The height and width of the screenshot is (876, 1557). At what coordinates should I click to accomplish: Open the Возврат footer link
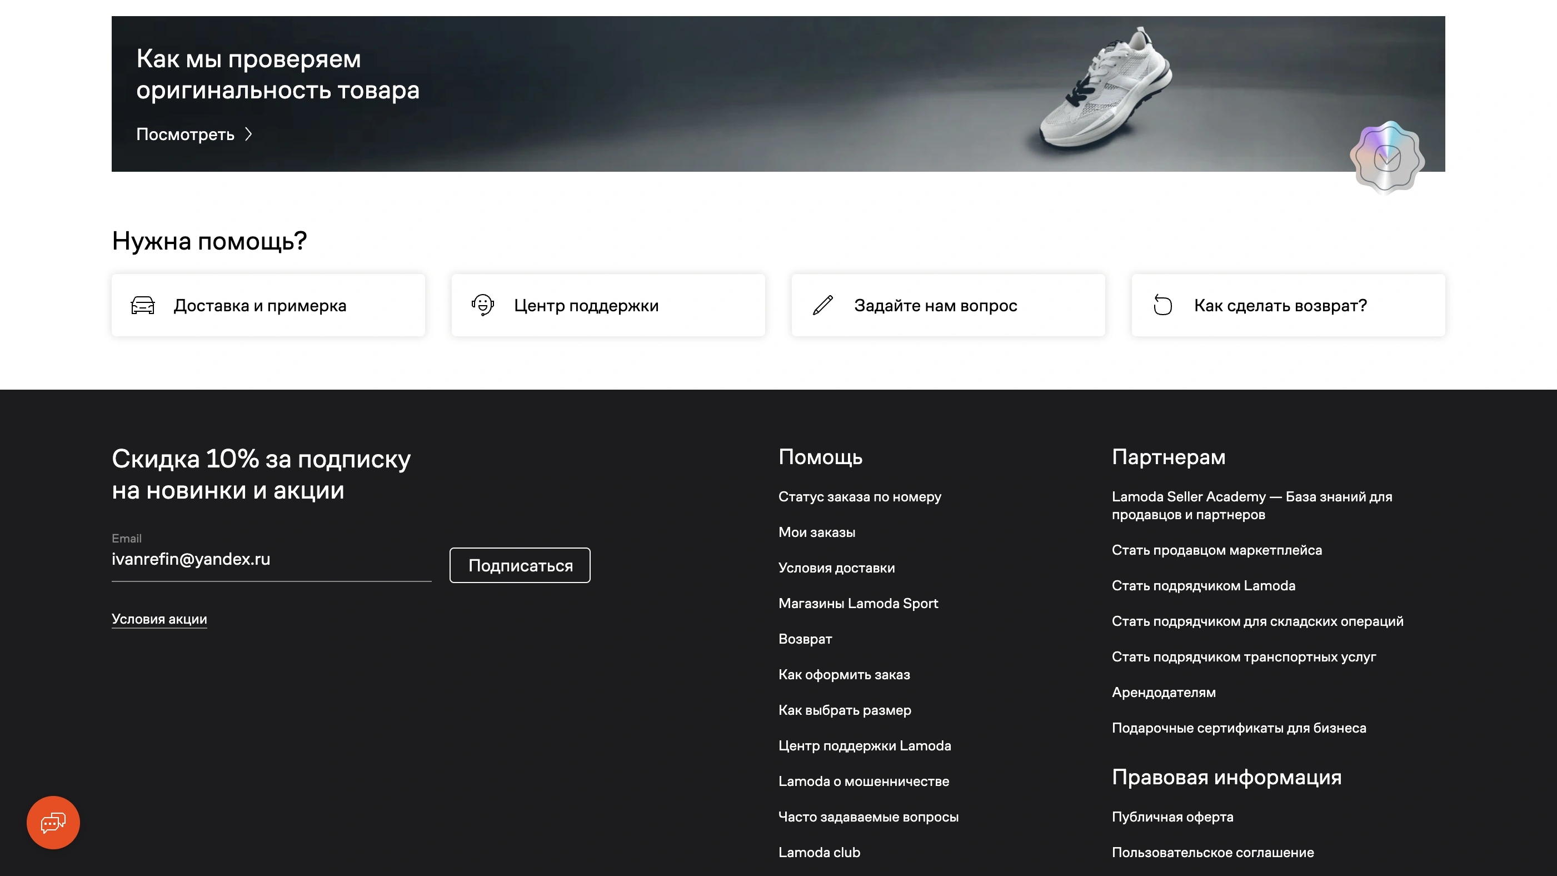[805, 639]
